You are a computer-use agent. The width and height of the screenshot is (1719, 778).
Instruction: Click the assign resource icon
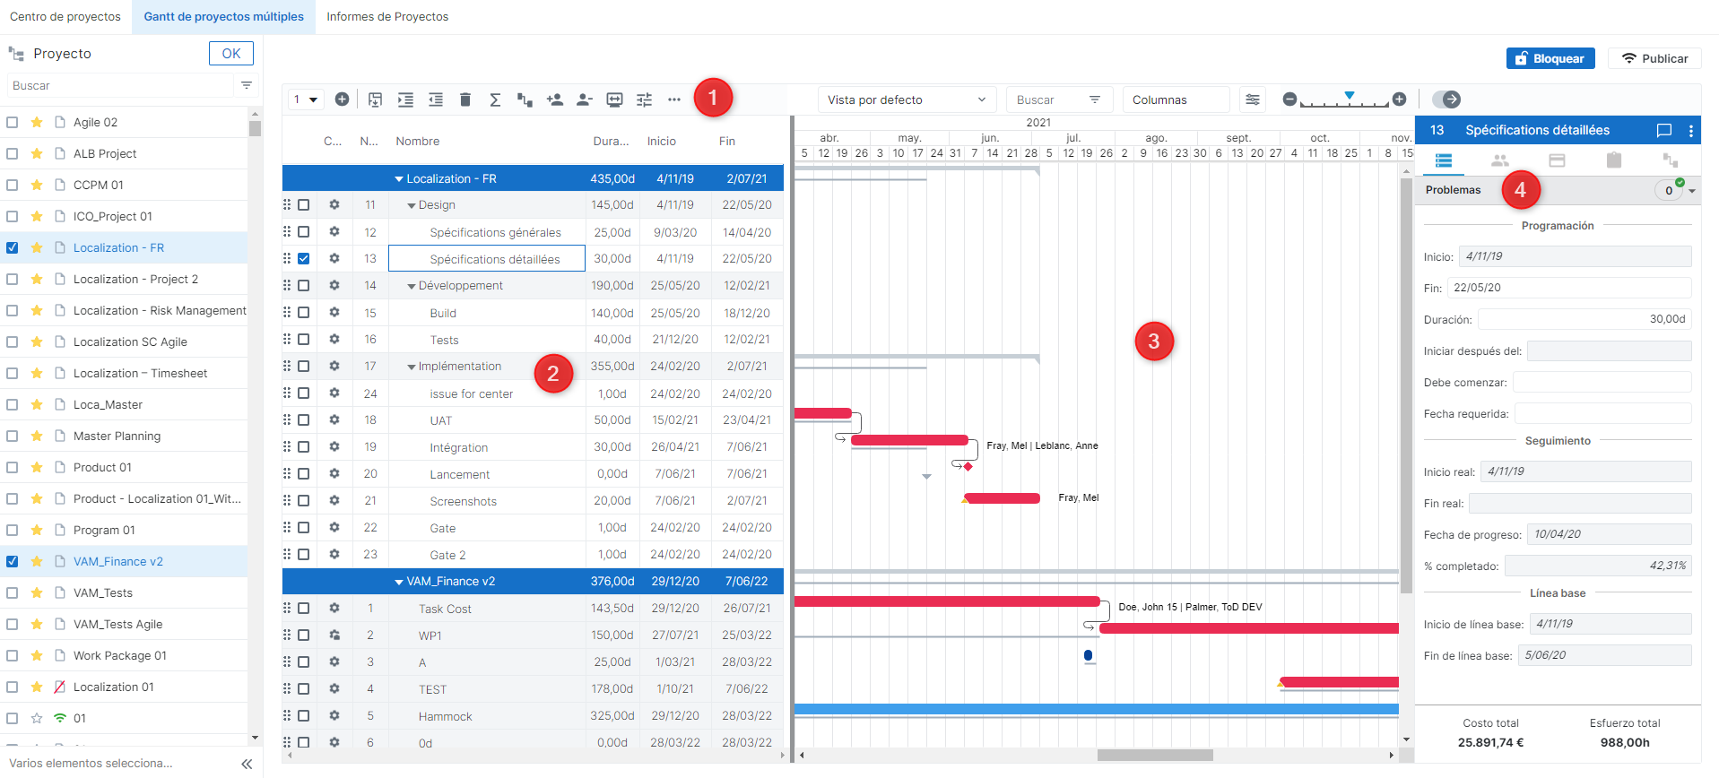(x=554, y=99)
